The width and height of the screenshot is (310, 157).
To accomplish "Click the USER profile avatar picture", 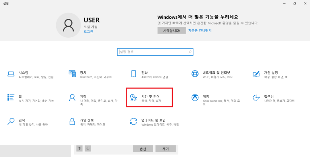I will (x=68, y=25).
